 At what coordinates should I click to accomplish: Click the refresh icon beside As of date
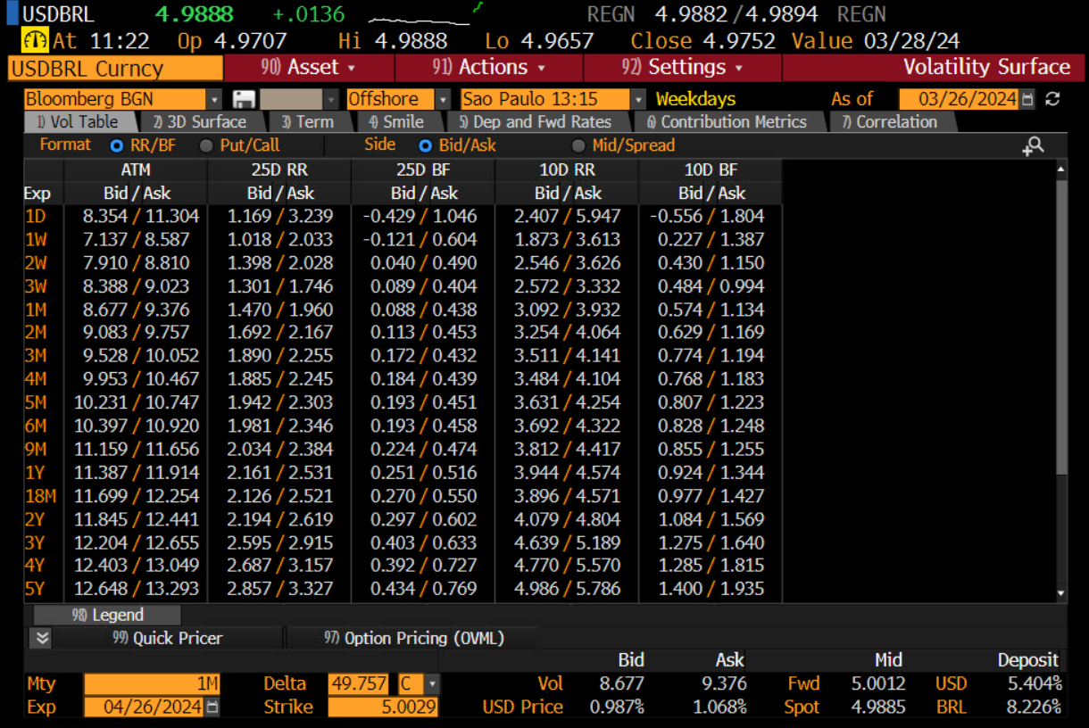(x=1052, y=100)
